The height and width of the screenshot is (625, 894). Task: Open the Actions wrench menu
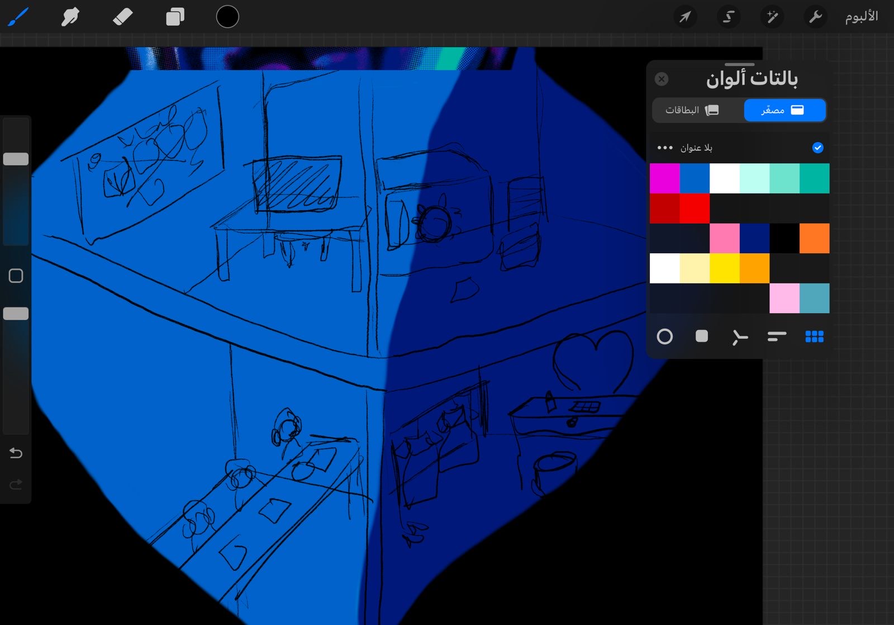[x=816, y=17]
